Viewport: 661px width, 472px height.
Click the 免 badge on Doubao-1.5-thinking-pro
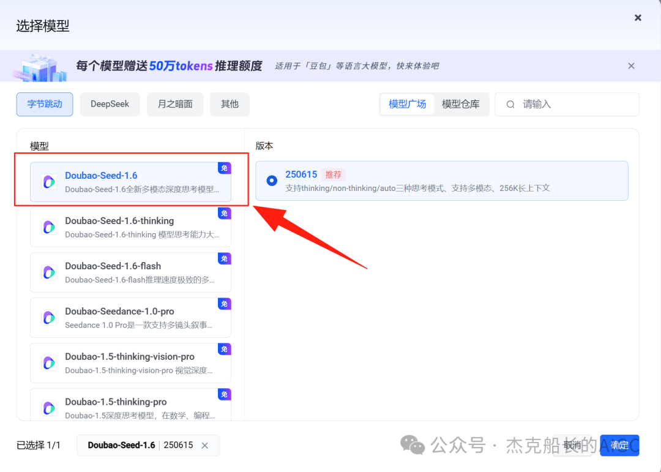click(x=224, y=394)
